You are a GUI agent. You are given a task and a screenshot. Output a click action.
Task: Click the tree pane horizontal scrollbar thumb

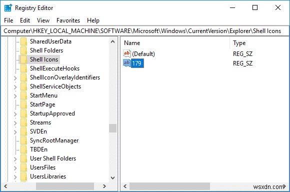point(65,186)
